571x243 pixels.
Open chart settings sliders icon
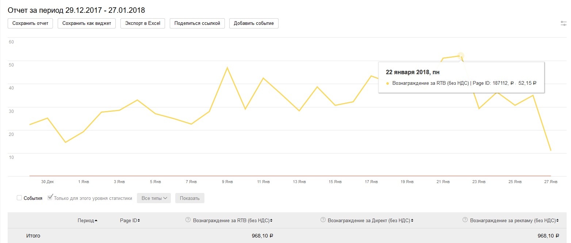coord(563,23)
